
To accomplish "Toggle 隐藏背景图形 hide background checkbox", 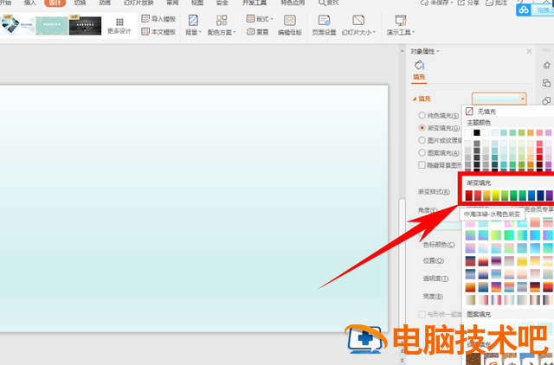I will (422, 165).
